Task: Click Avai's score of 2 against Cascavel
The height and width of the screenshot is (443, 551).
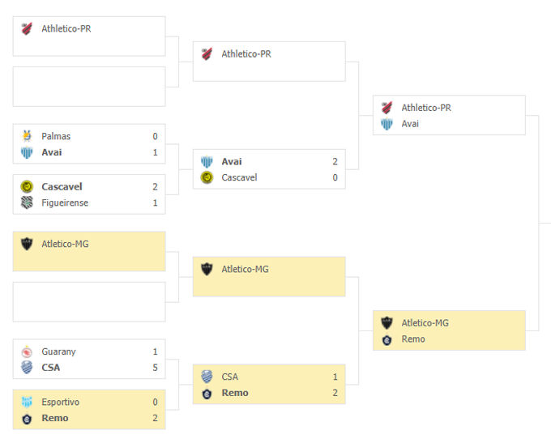Action: pyautogui.click(x=335, y=161)
